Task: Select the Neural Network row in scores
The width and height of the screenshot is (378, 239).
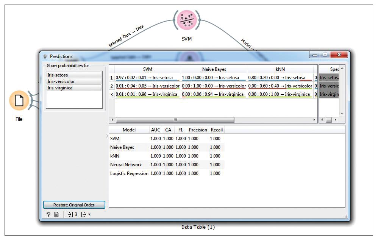Action: pos(126,165)
